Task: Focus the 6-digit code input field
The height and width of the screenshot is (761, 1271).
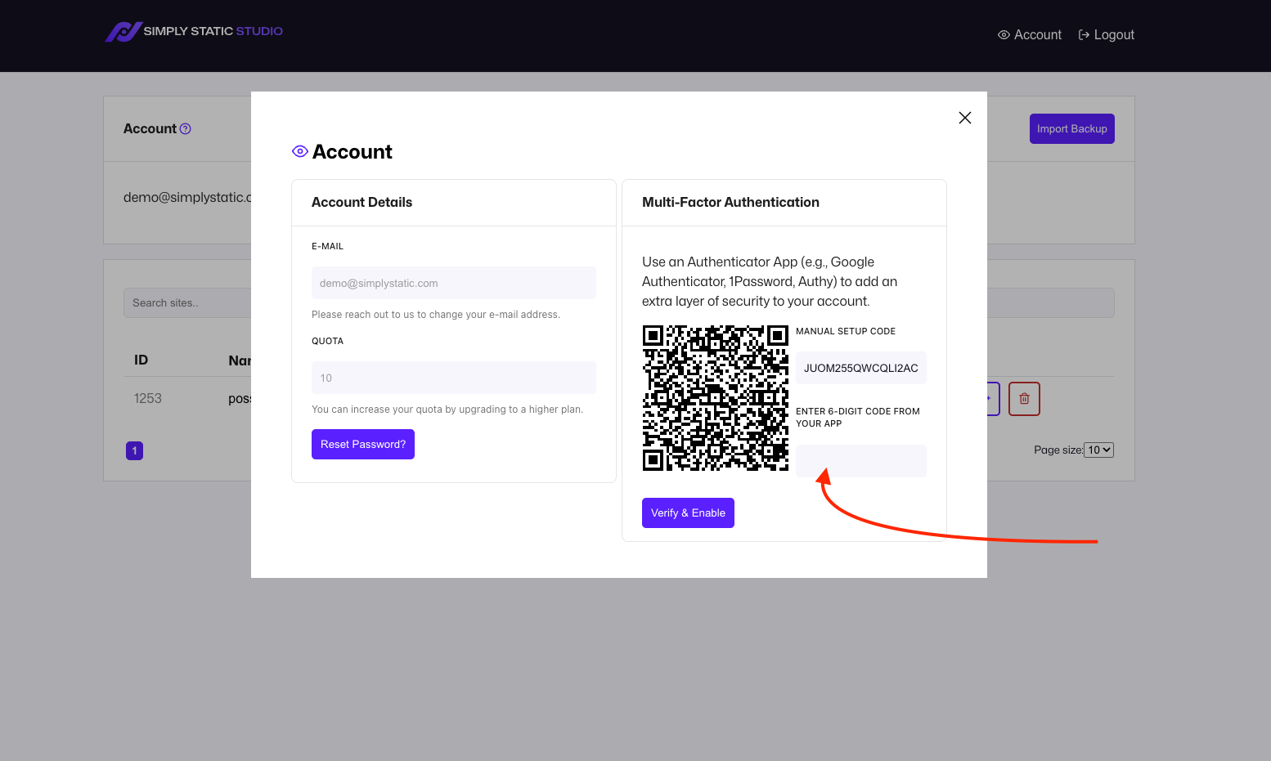Action: (861, 461)
